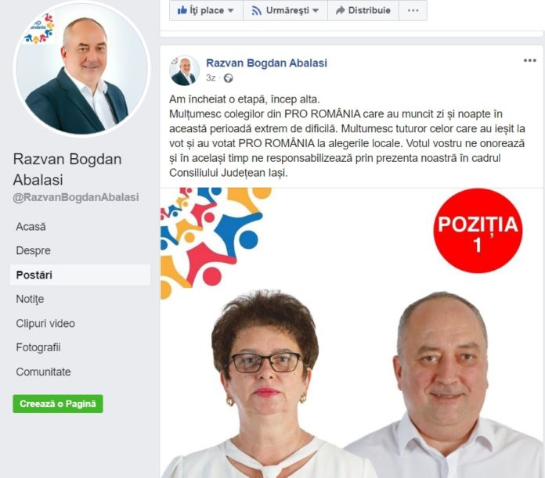The height and width of the screenshot is (478, 545).
Task: Click the Pro România logo in the profile picture
Action: 39,29
